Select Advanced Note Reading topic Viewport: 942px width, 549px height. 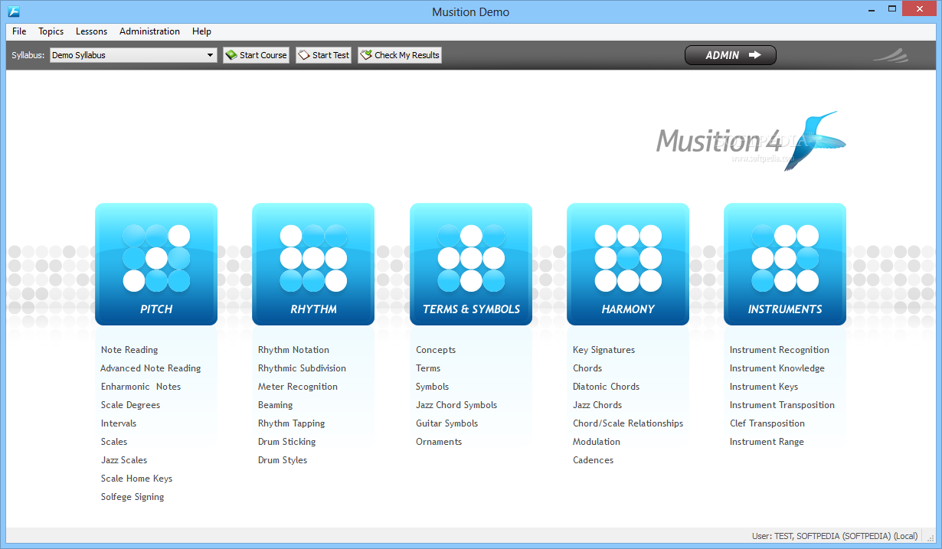click(151, 368)
